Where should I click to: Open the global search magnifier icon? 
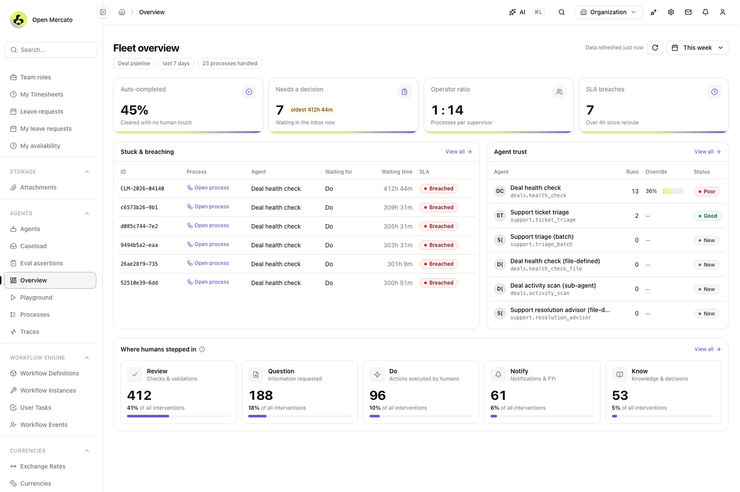[x=561, y=12]
